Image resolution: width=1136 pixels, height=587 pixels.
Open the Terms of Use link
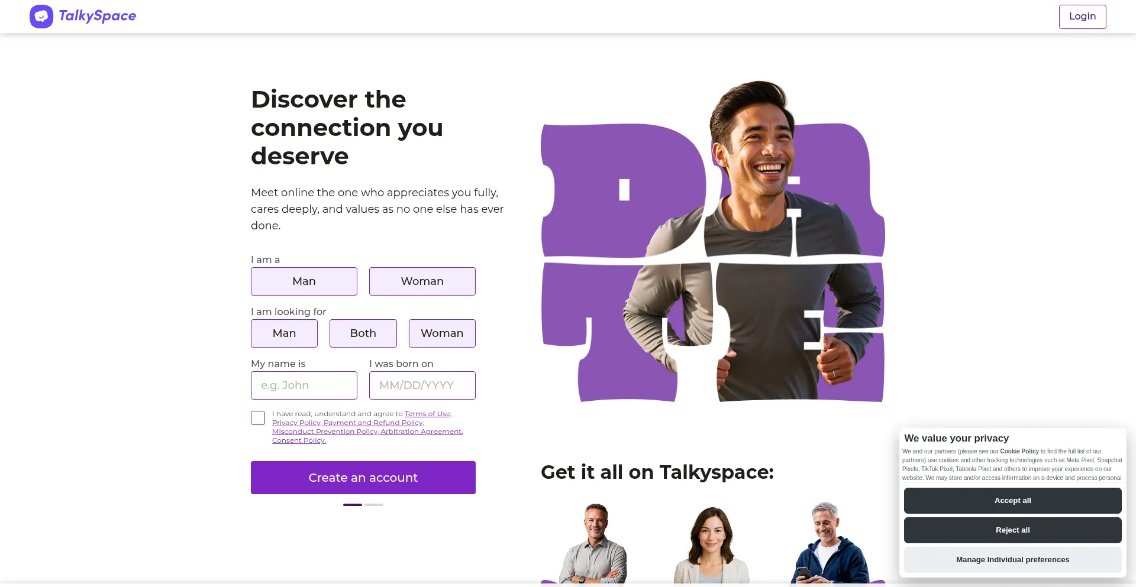[428, 414]
